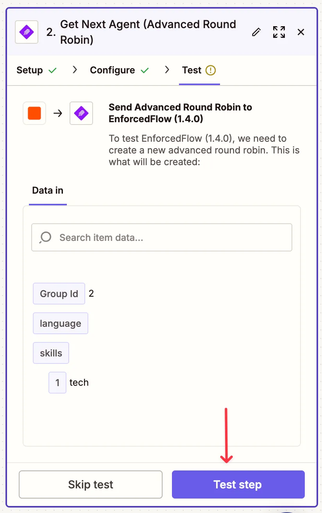Open the Setup tab

[30, 70]
